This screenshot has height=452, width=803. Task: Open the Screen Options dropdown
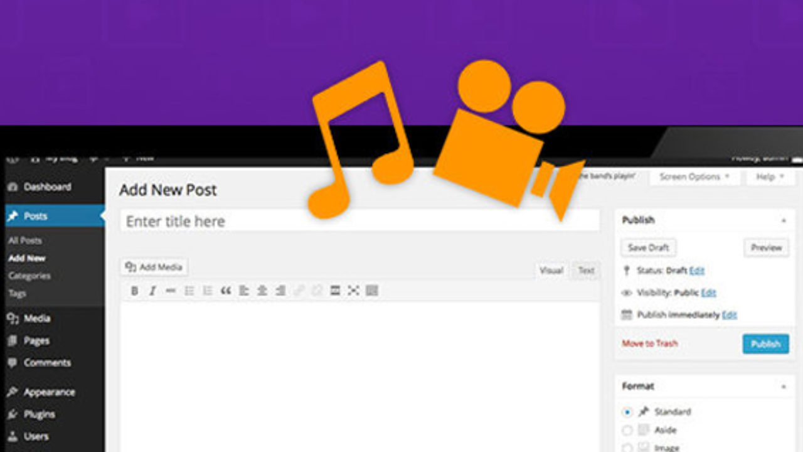pos(694,177)
